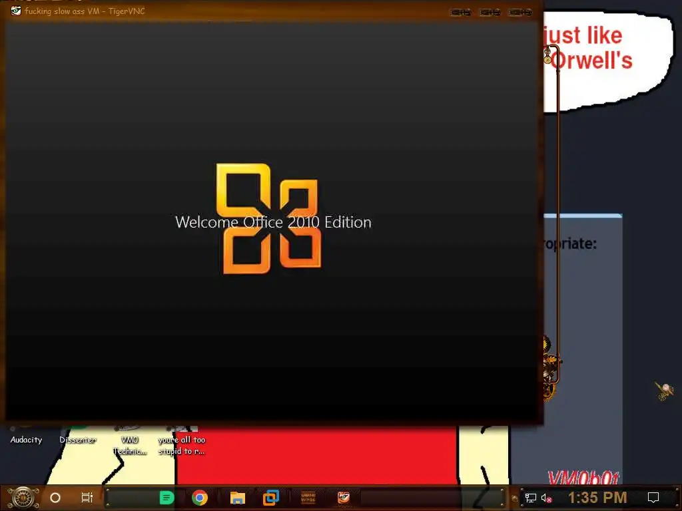Open the green chat app on the taskbar
Image resolution: width=682 pixels, height=511 pixels.
click(167, 498)
